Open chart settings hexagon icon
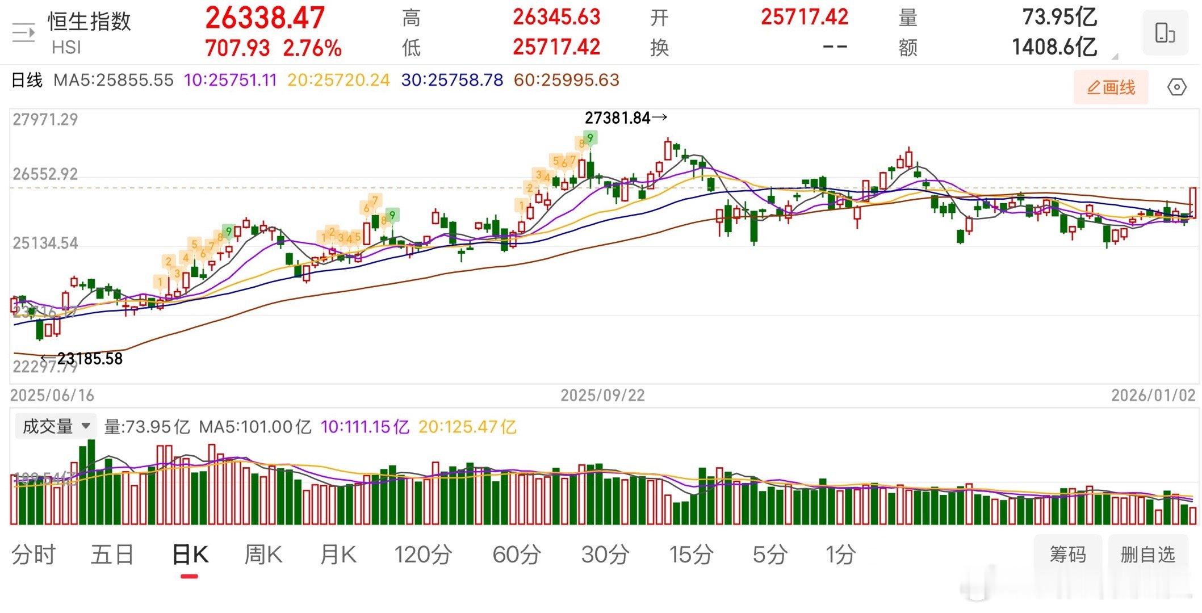The image size is (1202, 613). [x=1176, y=87]
